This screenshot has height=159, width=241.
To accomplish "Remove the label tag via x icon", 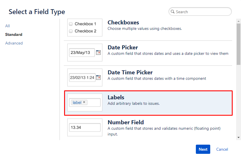I will click(x=84, y=102).
